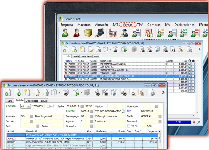Go to next invoice in front window
The image size is (209, 150).
[x=18, y=92]
